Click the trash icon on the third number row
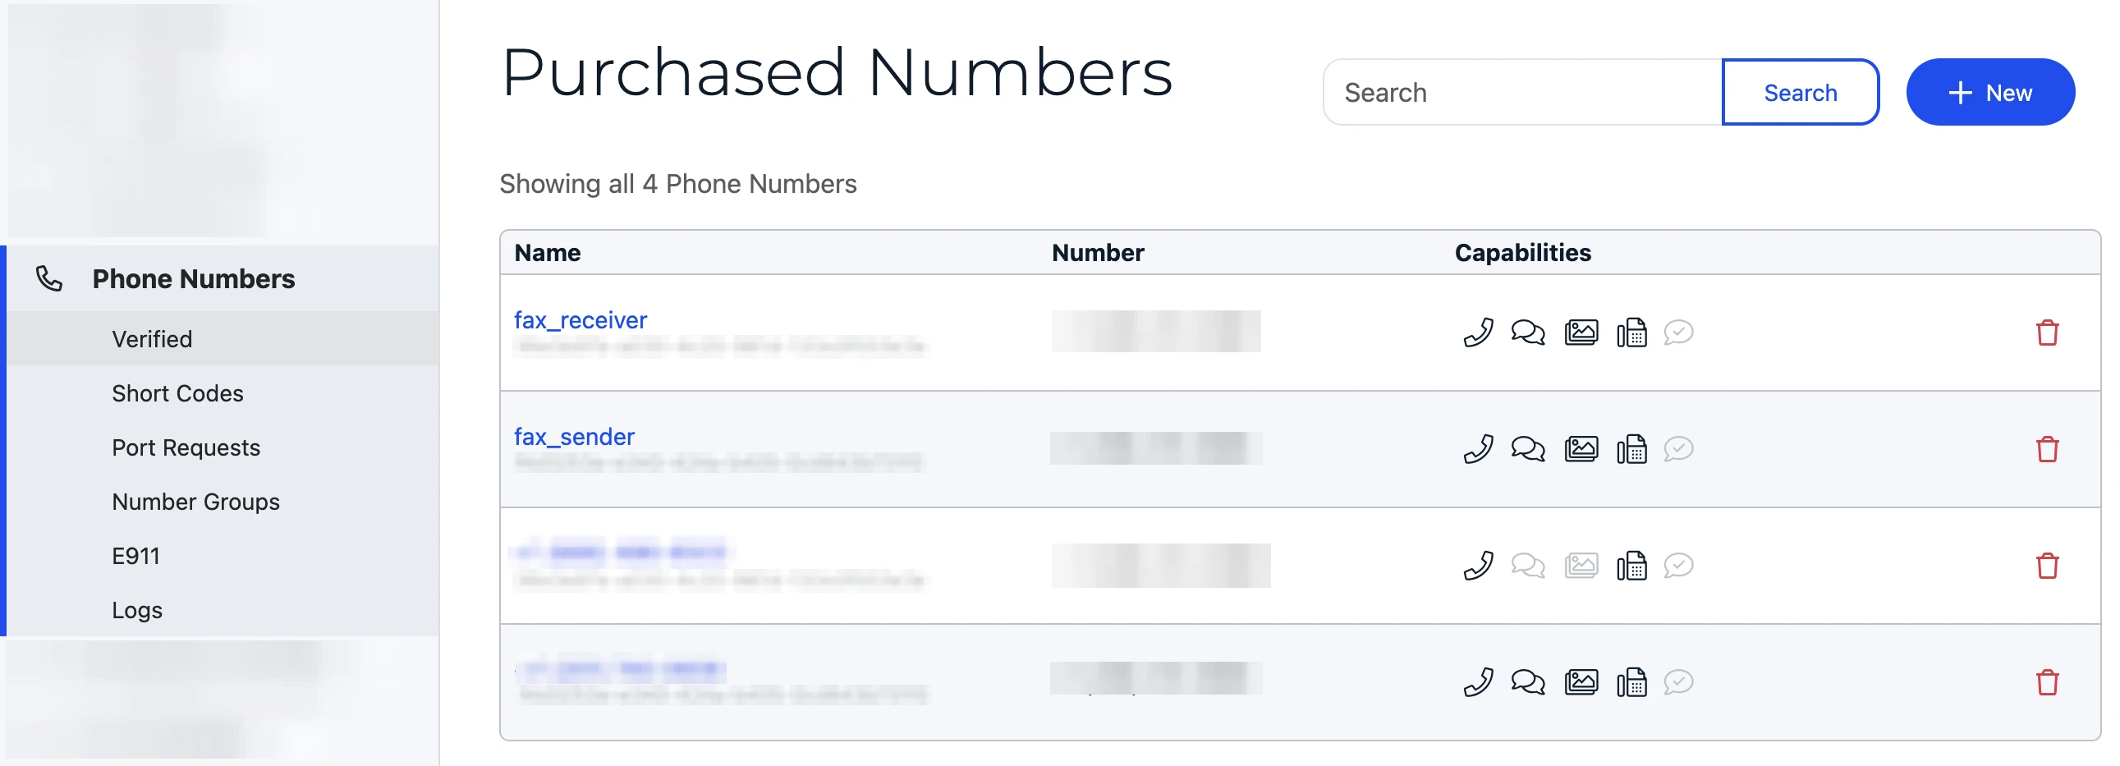Viewport: 2120px width, 766px height. [2048, 565]
